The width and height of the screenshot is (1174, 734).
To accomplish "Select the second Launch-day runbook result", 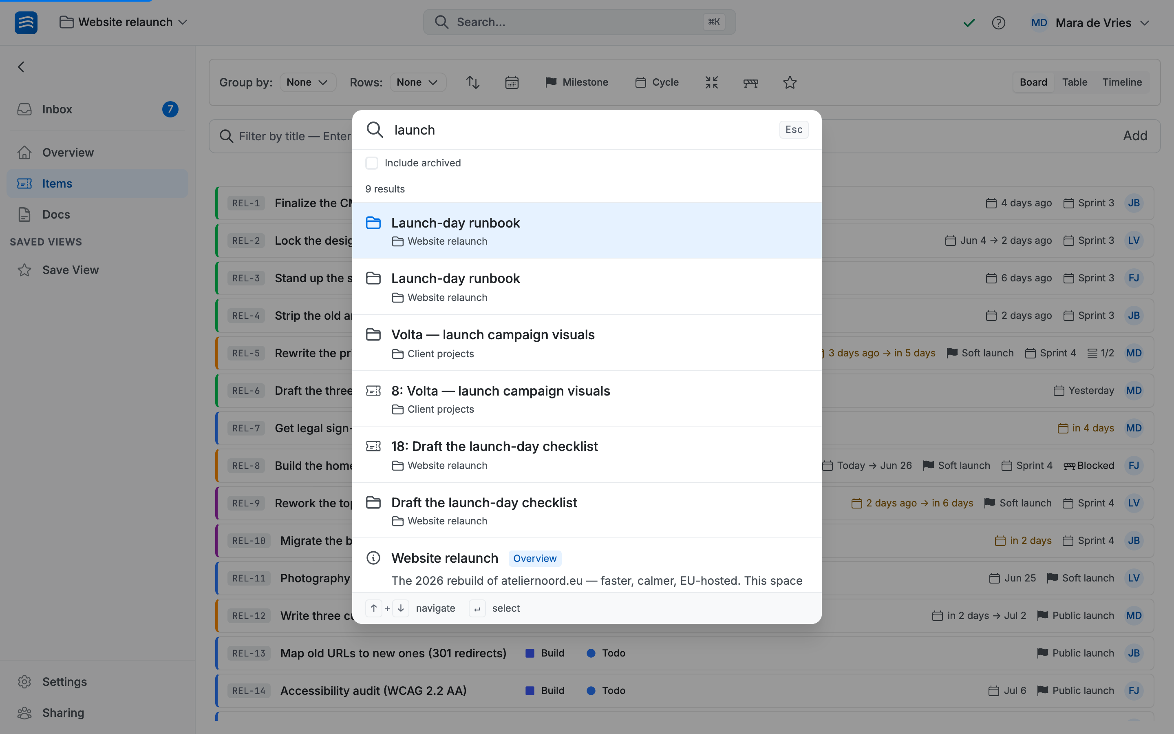I will [x=587, y=286].
